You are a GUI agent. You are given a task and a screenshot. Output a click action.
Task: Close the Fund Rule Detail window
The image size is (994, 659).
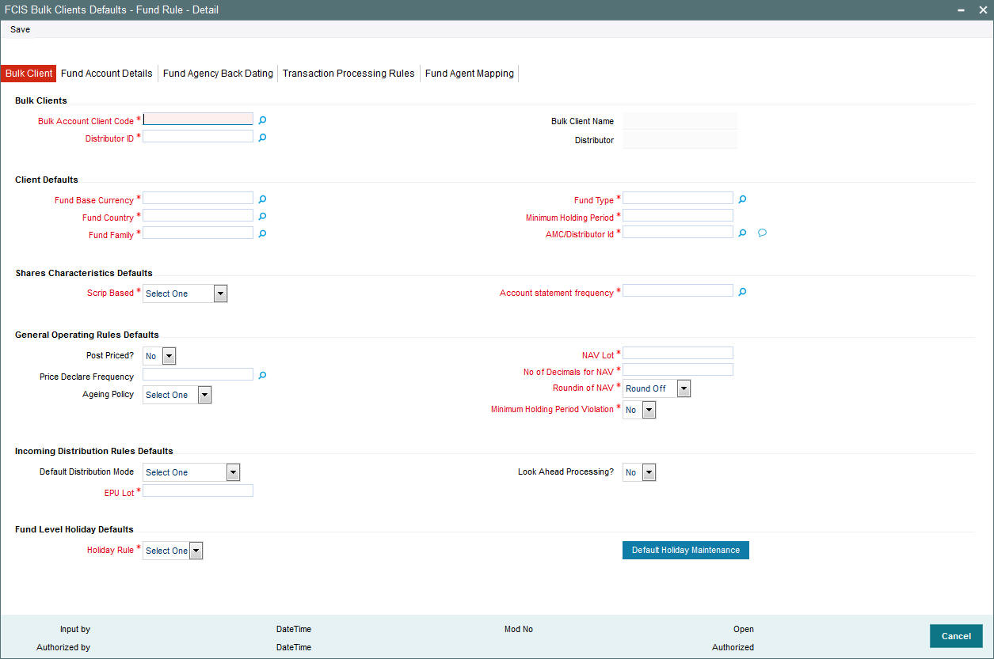tap(983, 9)
